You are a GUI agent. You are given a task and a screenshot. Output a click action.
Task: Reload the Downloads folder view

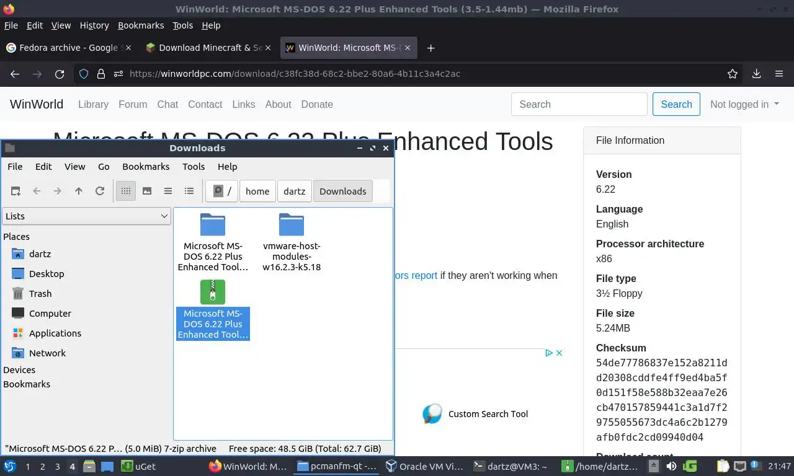pos(100,191)
